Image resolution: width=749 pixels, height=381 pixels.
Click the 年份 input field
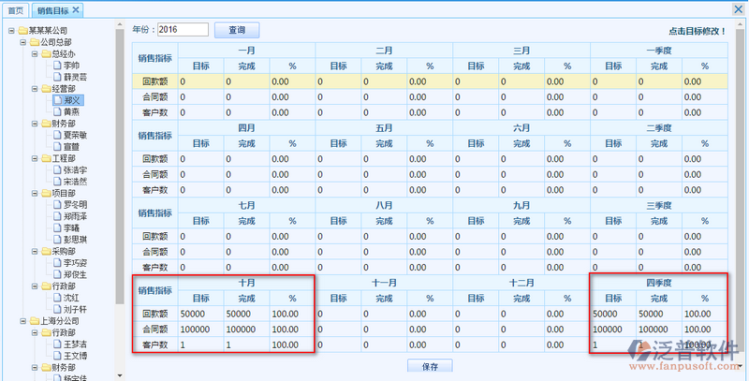182,31
